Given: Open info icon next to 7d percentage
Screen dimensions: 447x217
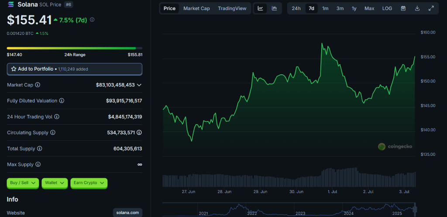Looking at the screenshot, I should (x=92, y=20).
